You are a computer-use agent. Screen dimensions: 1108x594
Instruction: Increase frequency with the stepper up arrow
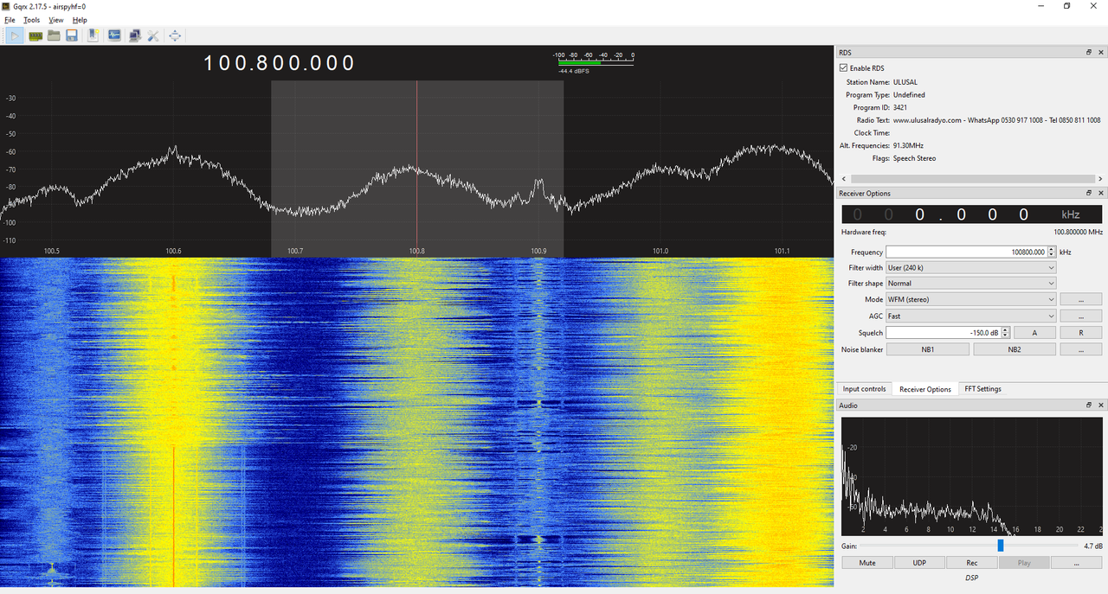point(1052,250)
